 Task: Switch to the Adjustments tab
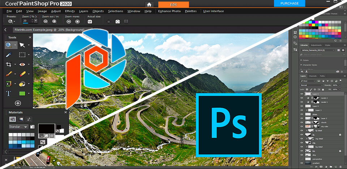[316, 45]
